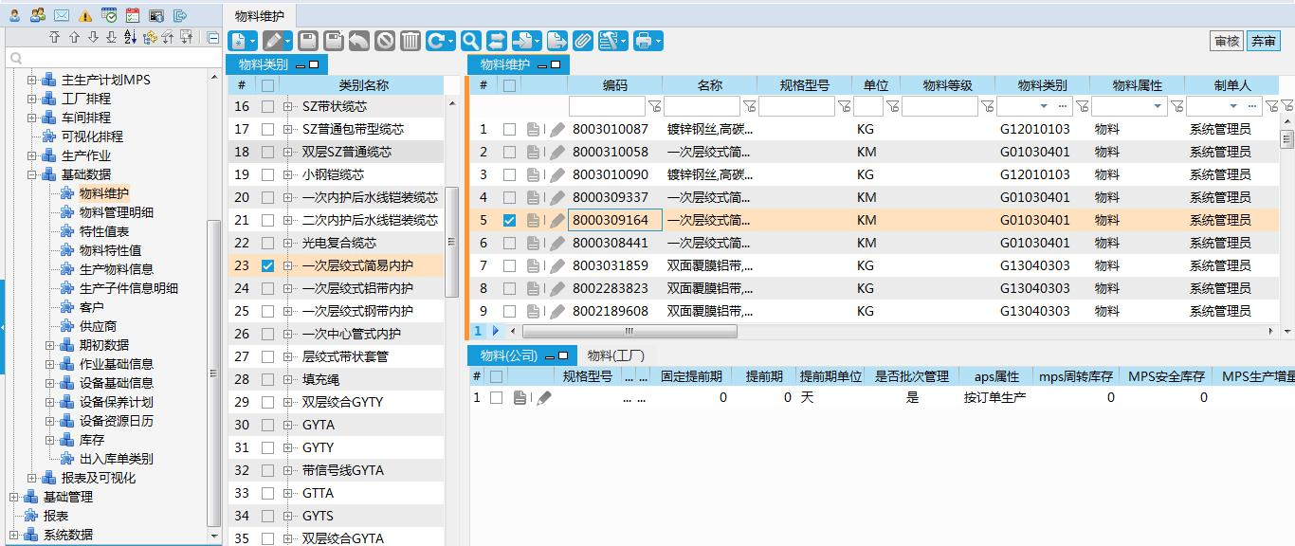Expand the 期初数据 tree node
1295x546 pixels.
coord(50,345)
